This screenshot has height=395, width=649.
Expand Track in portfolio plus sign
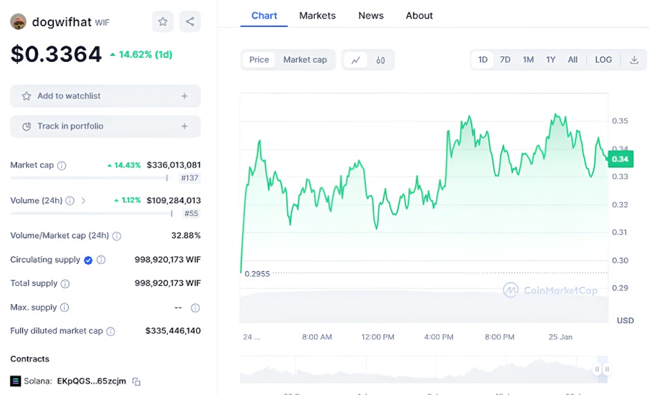tap(184, 126)
